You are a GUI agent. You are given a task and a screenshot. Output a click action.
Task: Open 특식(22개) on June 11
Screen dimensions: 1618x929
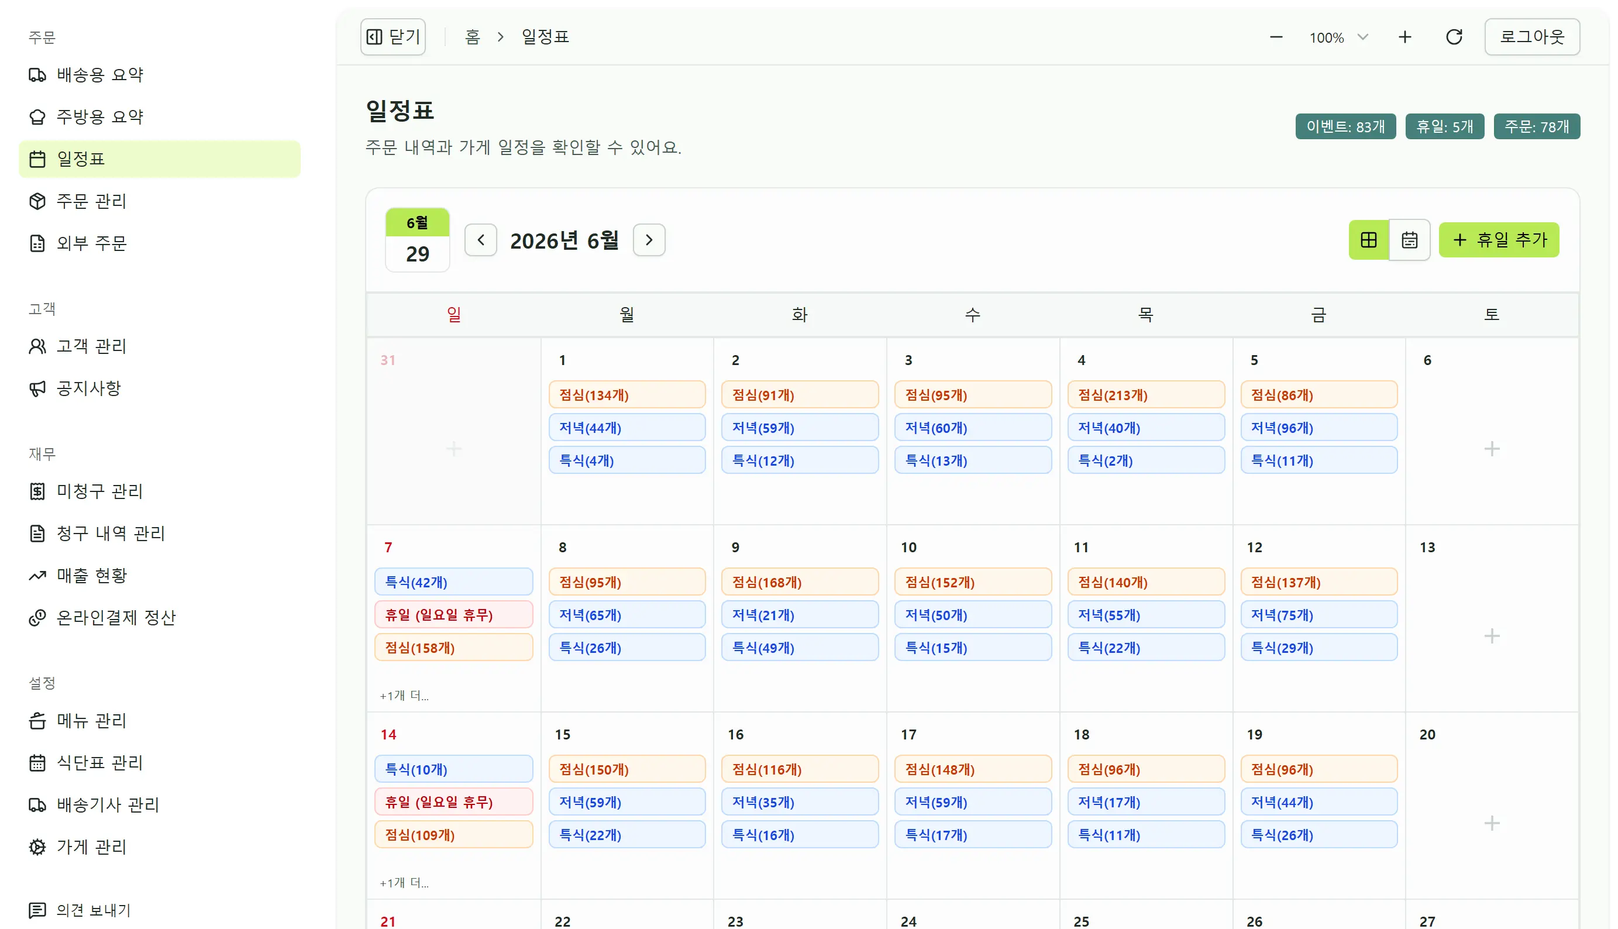point(1146,648)
